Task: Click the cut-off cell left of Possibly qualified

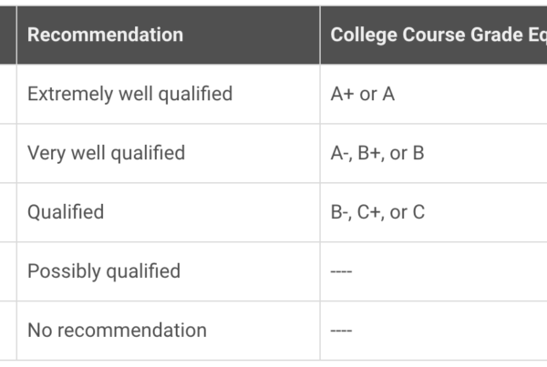Action: click(7, 271)
